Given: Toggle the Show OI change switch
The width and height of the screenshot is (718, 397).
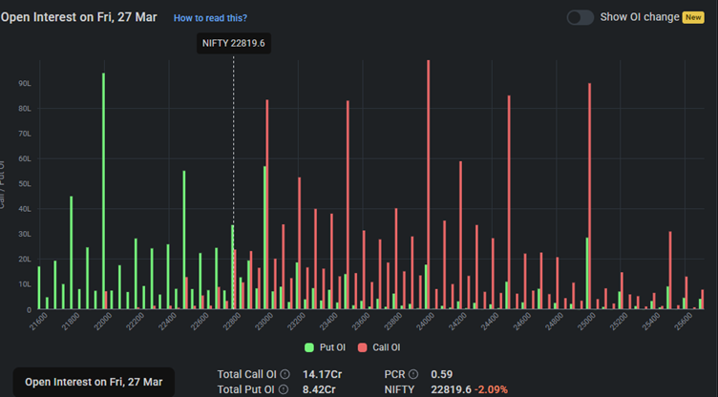Looking at the screenshot, I should tap(580, 17).
